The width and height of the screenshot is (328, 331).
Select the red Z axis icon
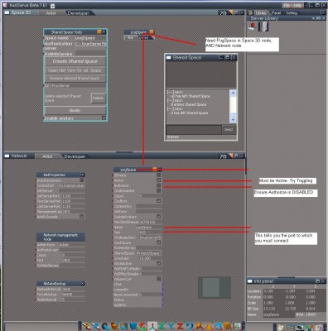coord(181,327)
